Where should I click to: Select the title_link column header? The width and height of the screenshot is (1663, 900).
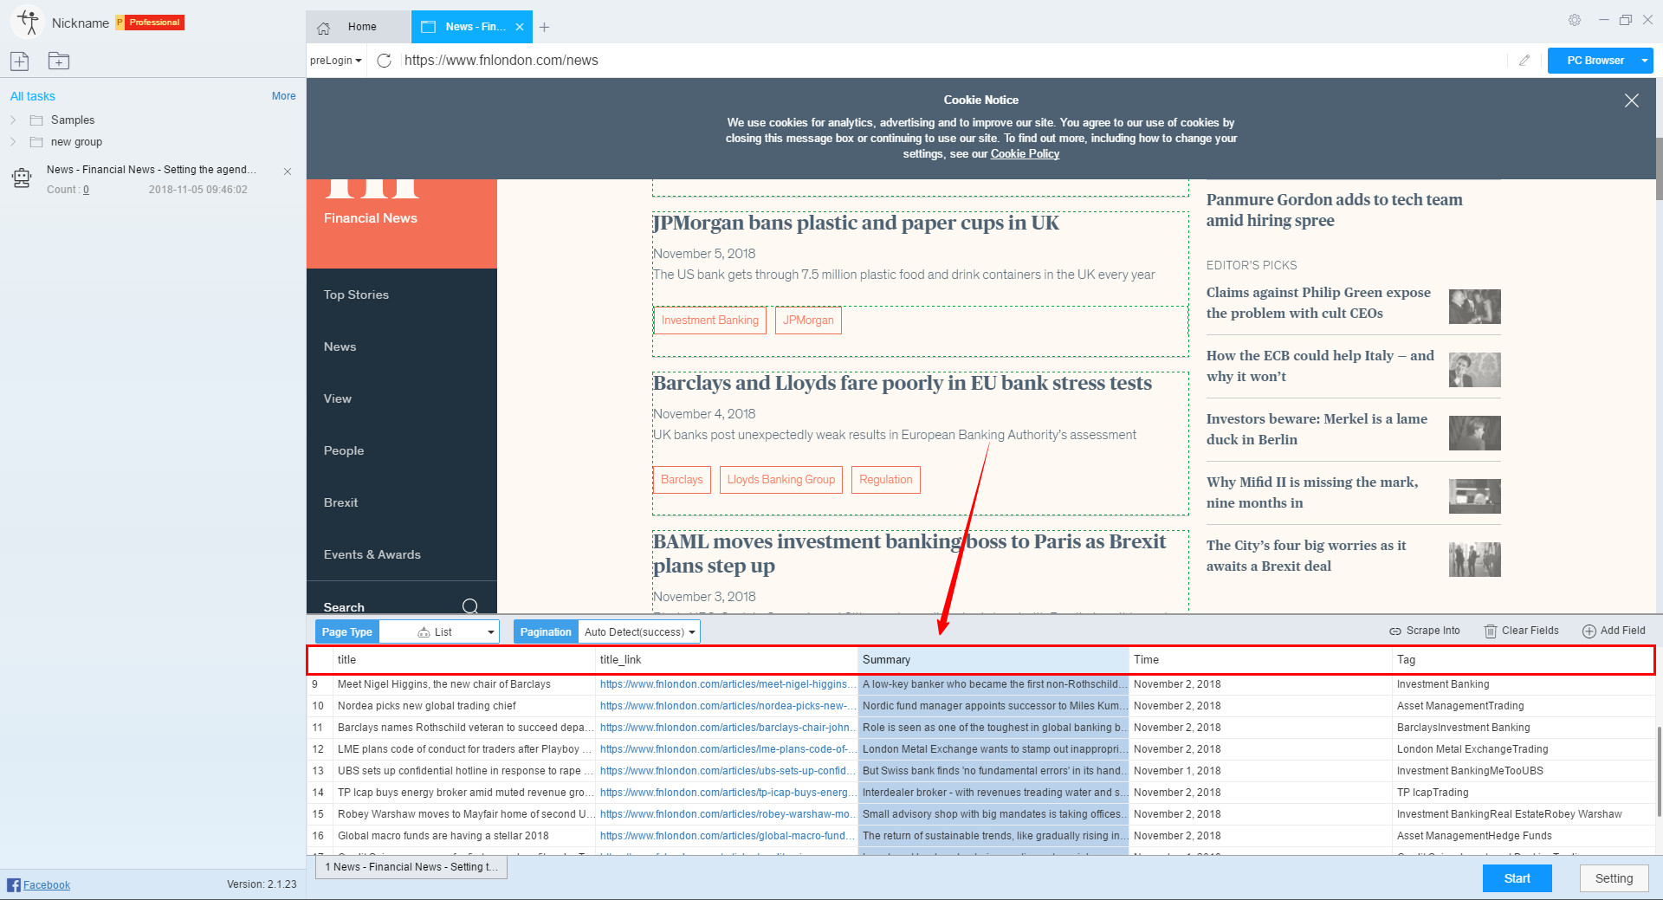tap(727, 660)
